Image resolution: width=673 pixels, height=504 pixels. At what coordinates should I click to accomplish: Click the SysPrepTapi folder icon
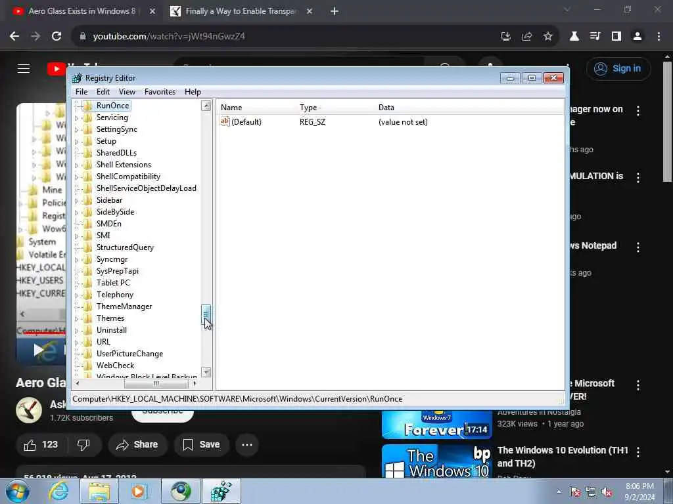point(87,271)
